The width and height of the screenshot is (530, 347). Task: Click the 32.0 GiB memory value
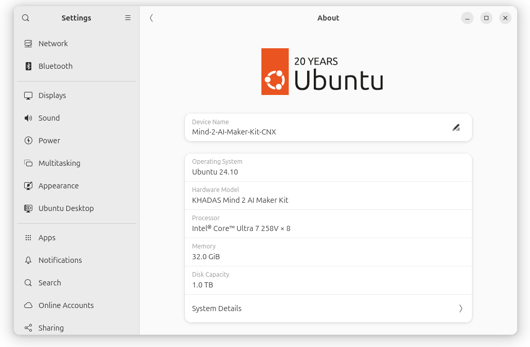tap(206, 257)
